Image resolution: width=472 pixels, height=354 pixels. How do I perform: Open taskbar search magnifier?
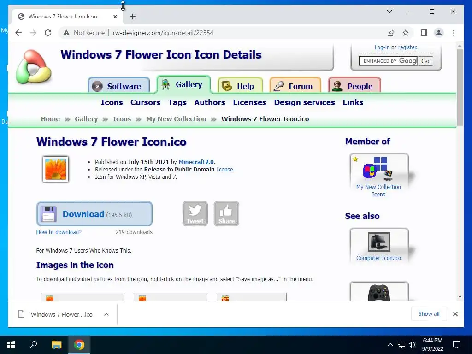[x=33, y=345]
